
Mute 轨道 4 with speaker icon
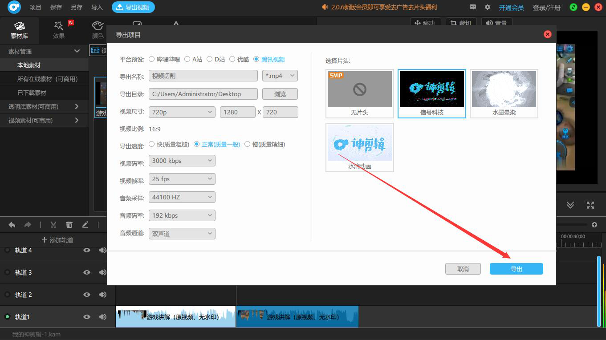coord(103,250)
